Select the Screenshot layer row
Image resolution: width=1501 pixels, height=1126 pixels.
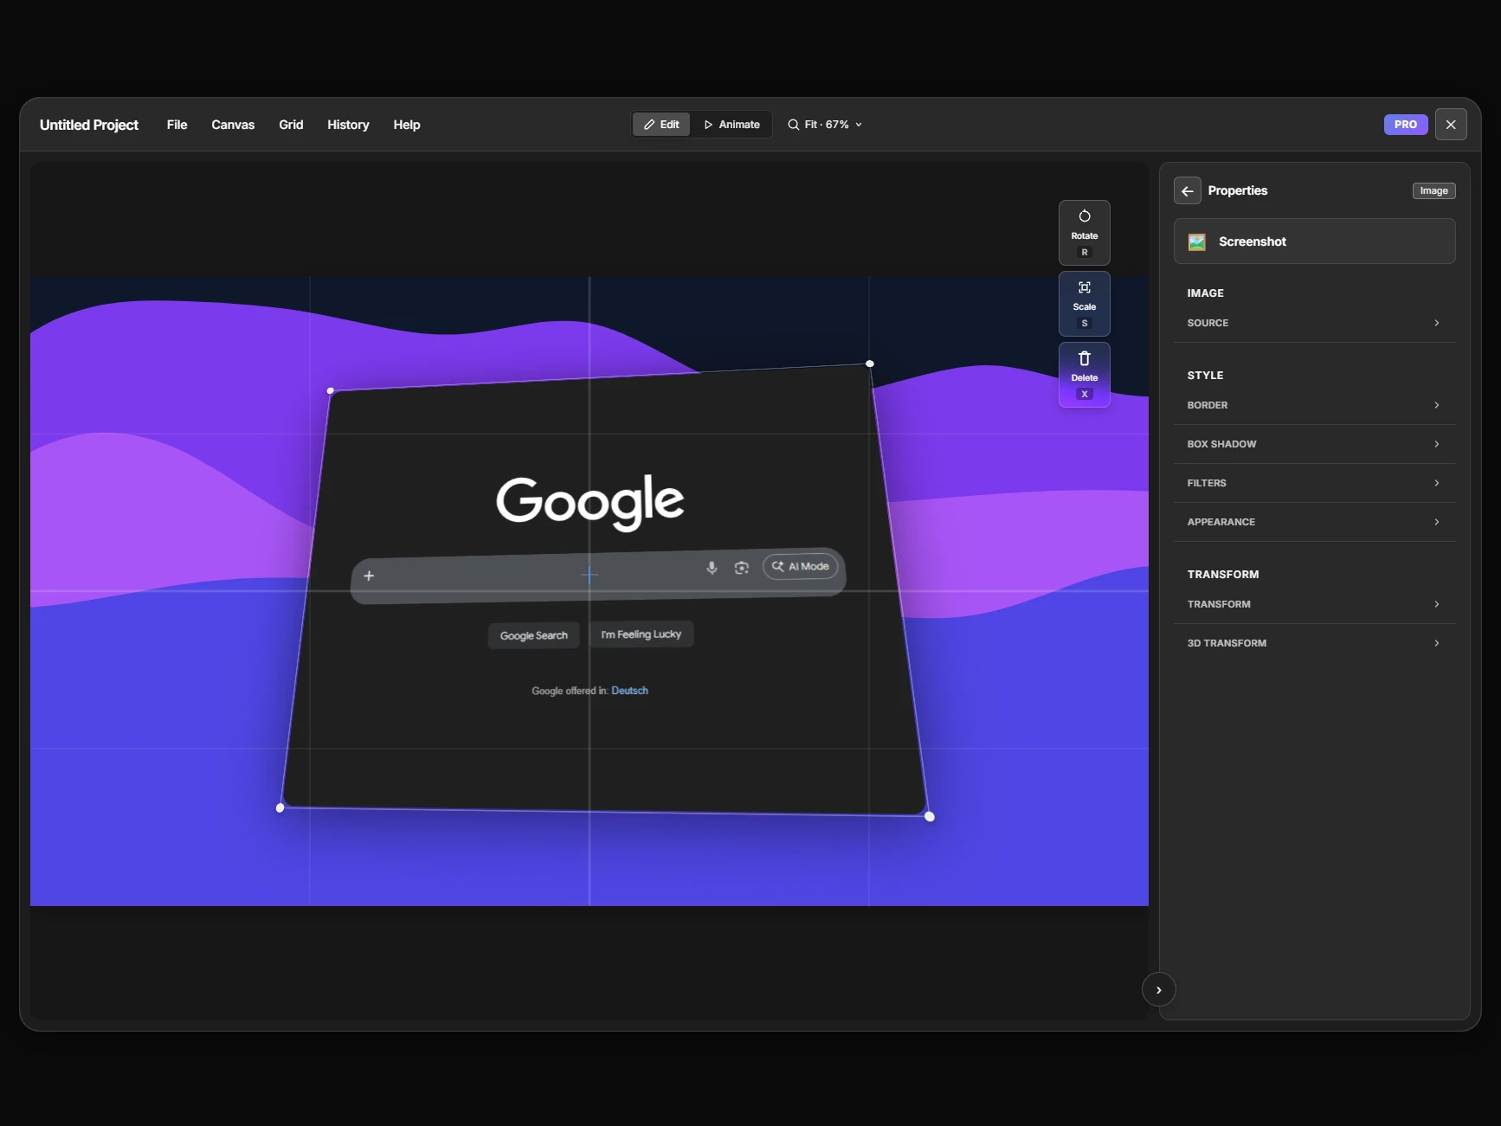click(x=1313, y=241)
